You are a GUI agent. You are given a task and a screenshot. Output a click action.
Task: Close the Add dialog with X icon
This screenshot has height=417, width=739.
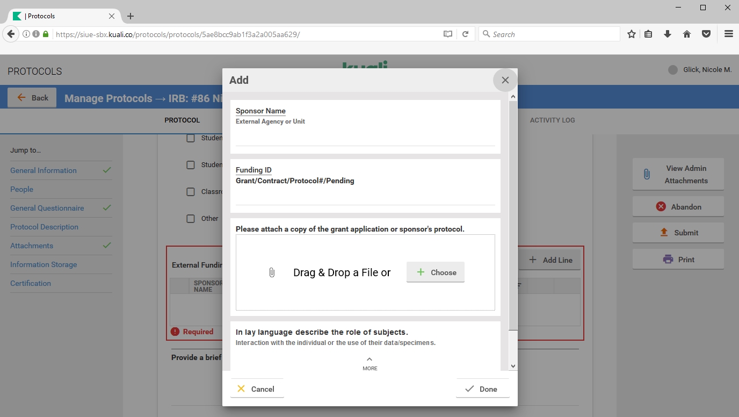(505, 80)
